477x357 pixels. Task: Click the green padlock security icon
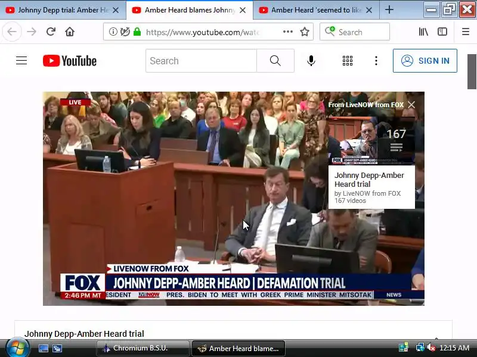pyautogui.click(x=137, y=32)
